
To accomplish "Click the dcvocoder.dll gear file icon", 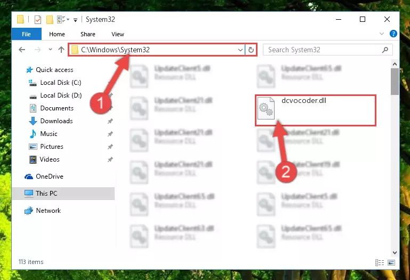I will [266, 108].
